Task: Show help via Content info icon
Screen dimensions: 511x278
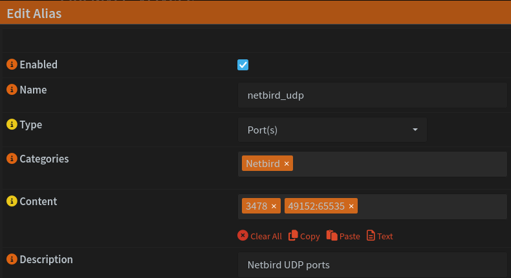Action: pyautogui.click(x=11, y=201)
